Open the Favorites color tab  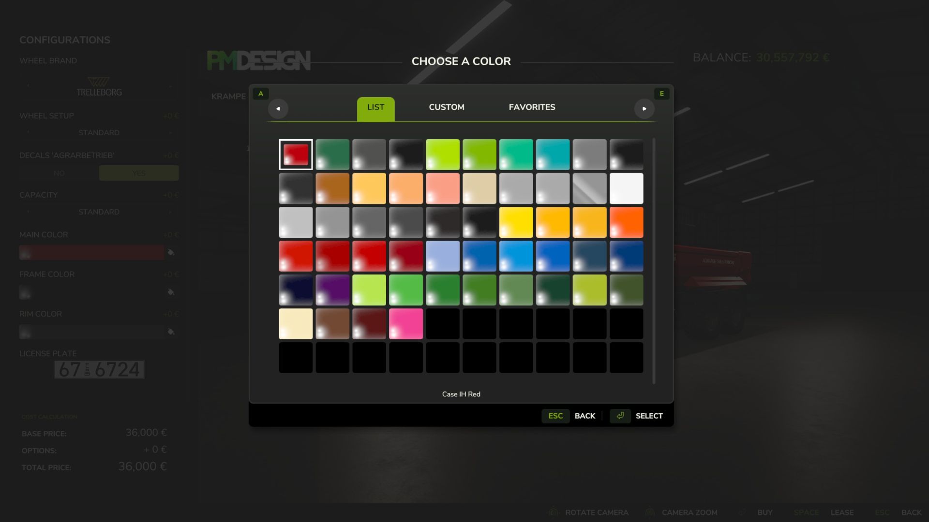tap(532, 107)
